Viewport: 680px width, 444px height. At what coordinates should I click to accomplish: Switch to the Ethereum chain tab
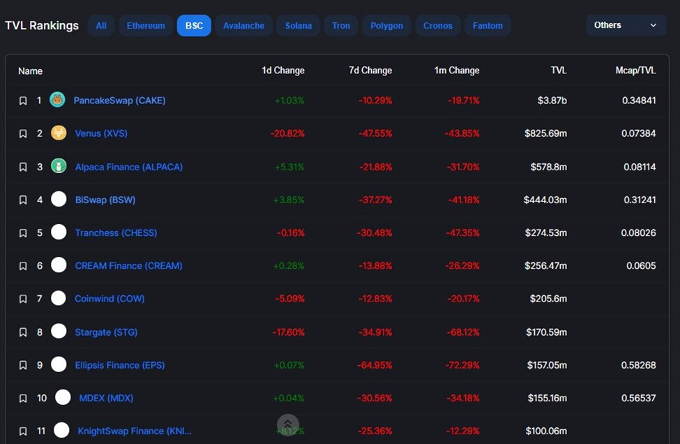(146, 26)
